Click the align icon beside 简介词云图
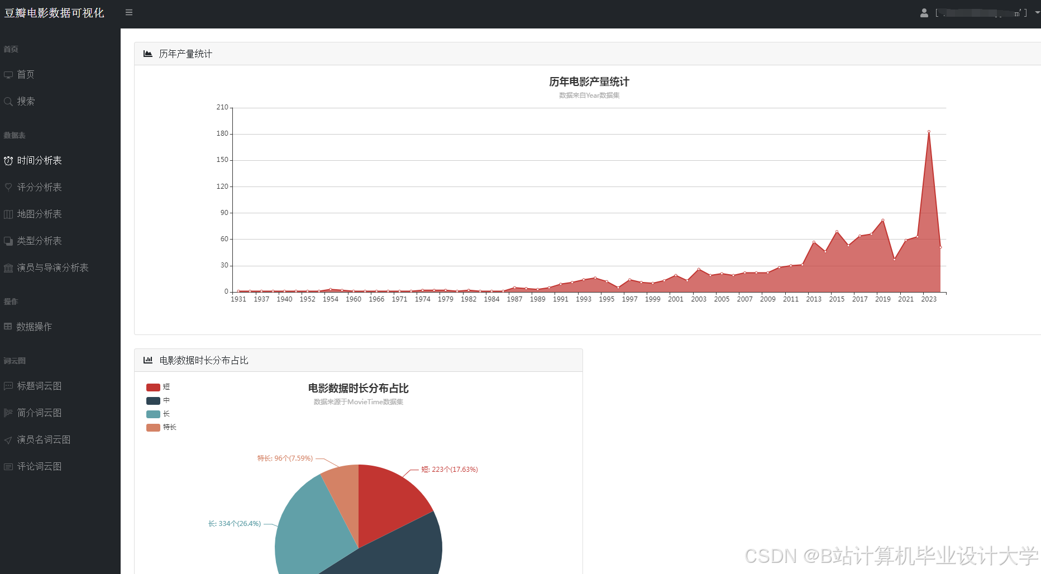1041x574 pixels. tap(8, 413)
